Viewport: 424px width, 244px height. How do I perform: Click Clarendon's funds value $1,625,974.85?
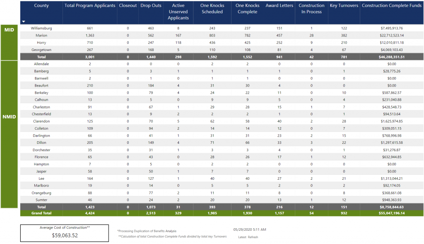[392, 121]
